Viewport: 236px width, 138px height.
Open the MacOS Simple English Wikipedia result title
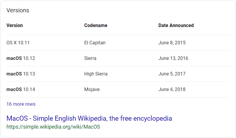pyautogui.click(x=89, y=118)
